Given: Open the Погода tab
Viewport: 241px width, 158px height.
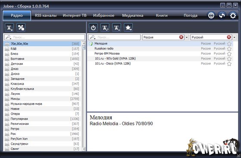Looking at the screenshot, I should [x=191, y=15].
